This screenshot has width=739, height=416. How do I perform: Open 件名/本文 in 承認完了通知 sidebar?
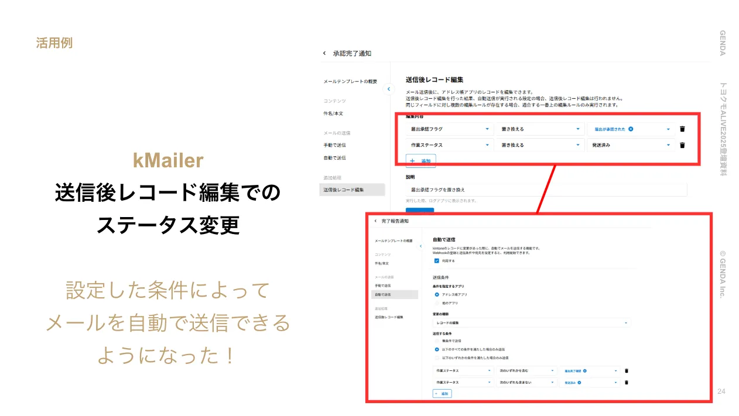333,114
